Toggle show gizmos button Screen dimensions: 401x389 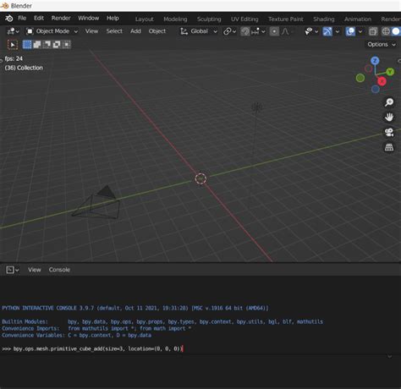[x=327, y=31]
